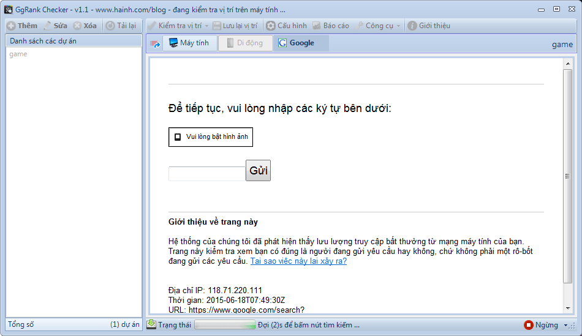Expand the Kiểm tra vị trí dropdown arrow

point(206,26)
